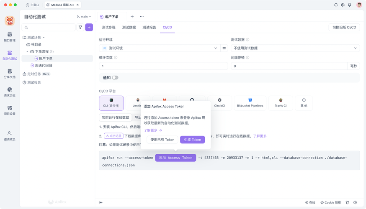
Task: Click the help icon in status bar
Action: [355, 202]
